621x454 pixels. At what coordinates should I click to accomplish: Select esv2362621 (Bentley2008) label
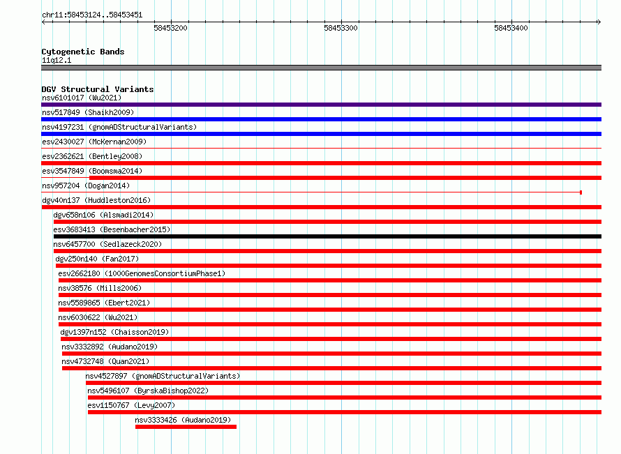(x=92, y=156)
